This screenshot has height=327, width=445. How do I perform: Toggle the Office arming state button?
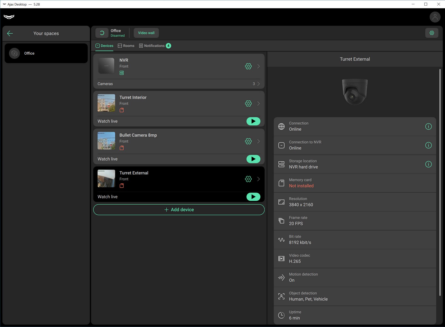coord(102,33)
